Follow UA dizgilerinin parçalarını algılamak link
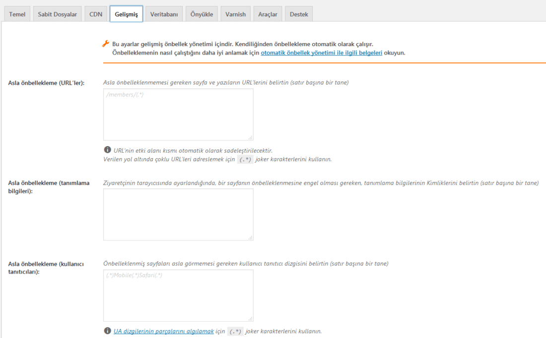The image size is (546, 338). pos(164,332)
